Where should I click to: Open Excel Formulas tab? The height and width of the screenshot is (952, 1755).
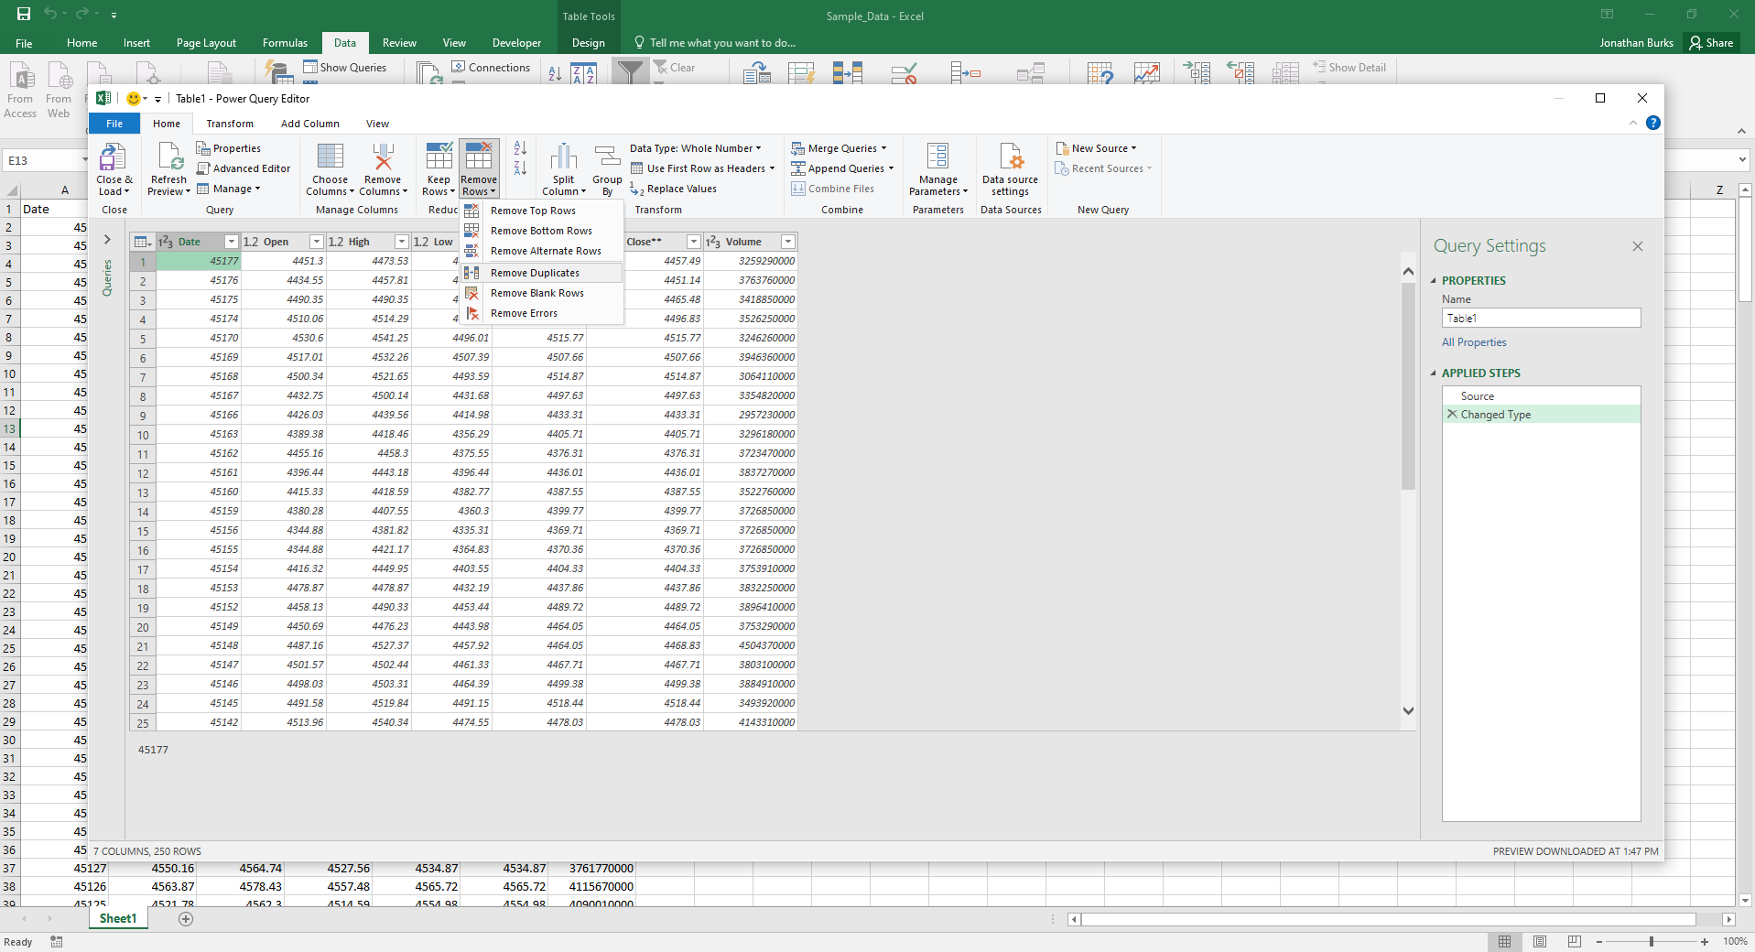point(285,43)
